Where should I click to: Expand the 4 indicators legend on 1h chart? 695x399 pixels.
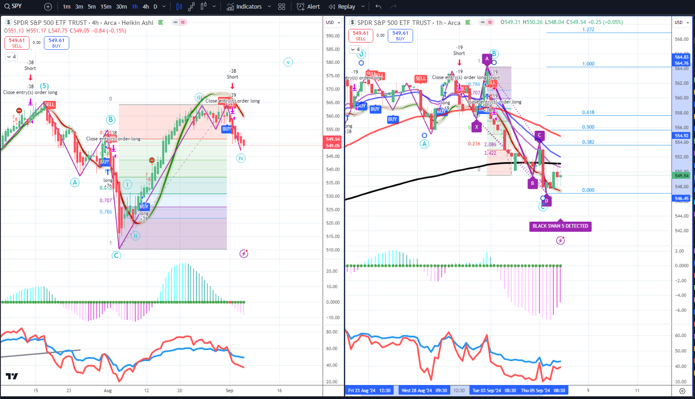(x=355, y=49)
